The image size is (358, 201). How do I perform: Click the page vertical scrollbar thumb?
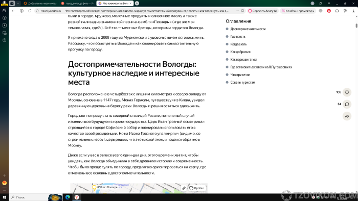356,26
